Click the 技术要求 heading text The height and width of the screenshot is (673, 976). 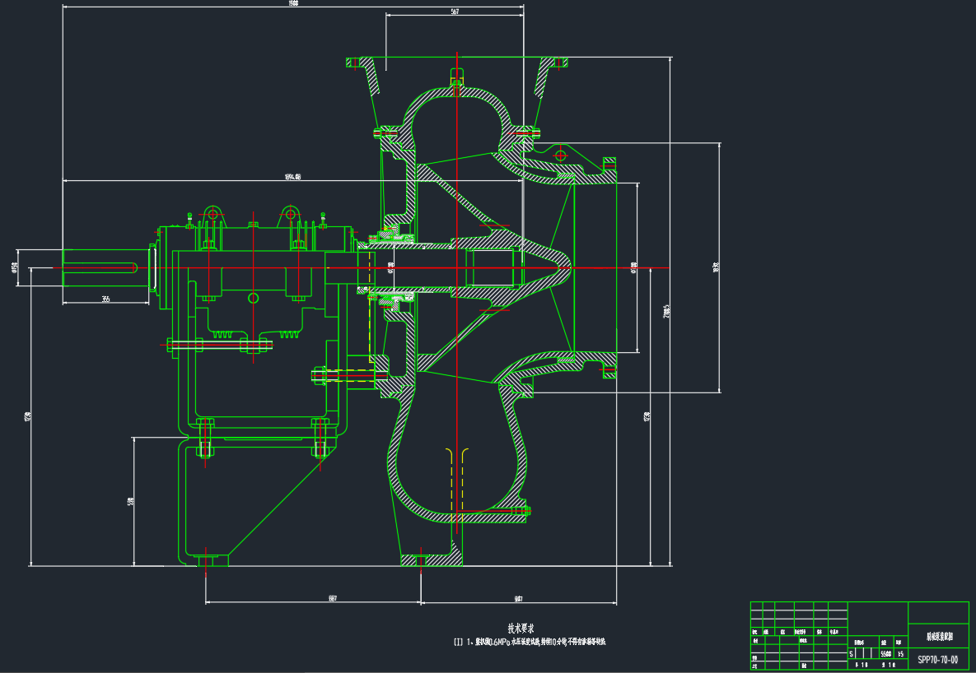pos(526,629)
